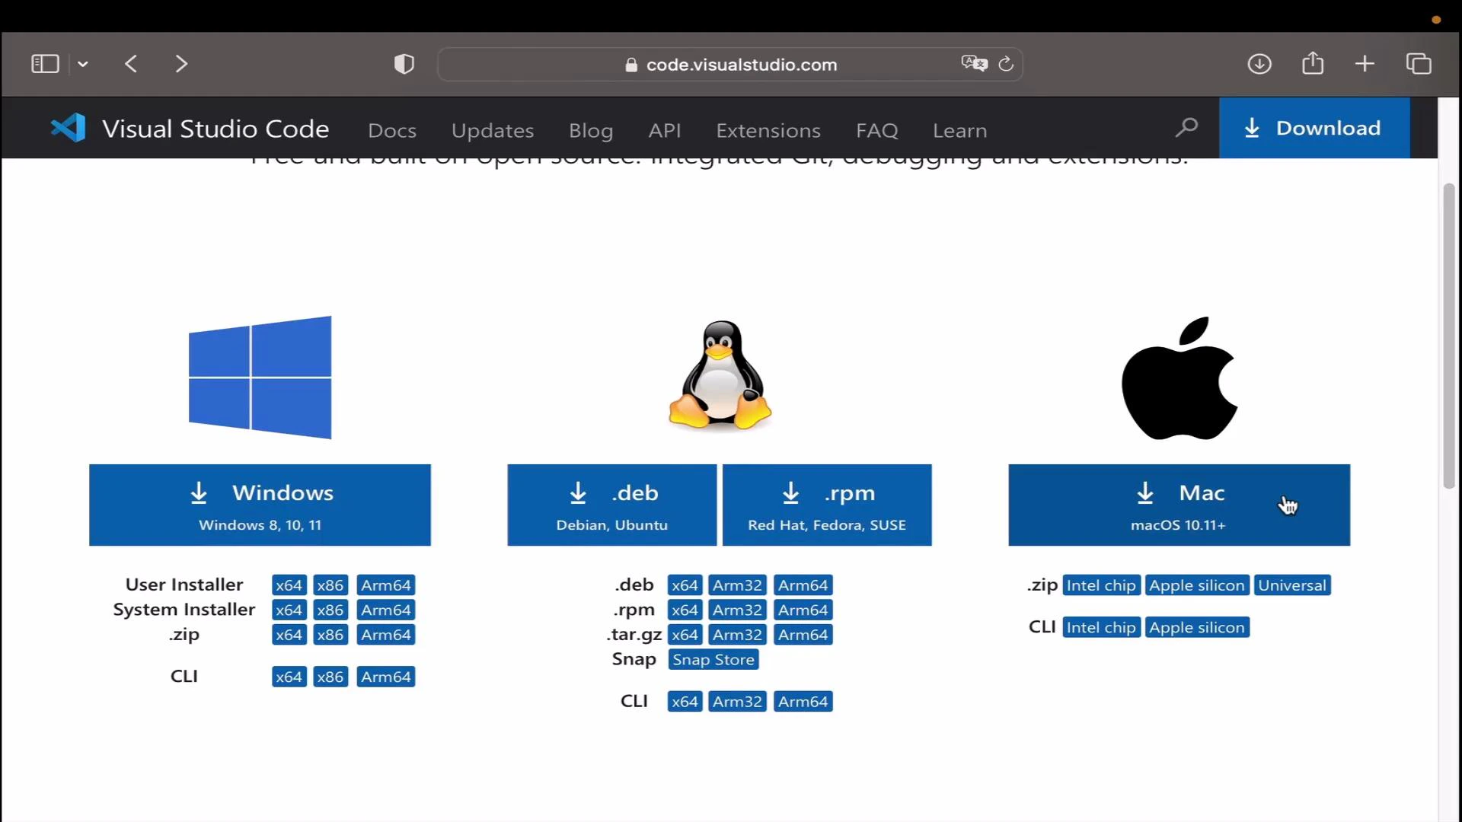Reload the page with the refresh icon
Screen dimensions: 1462x822
[1006, 64]
